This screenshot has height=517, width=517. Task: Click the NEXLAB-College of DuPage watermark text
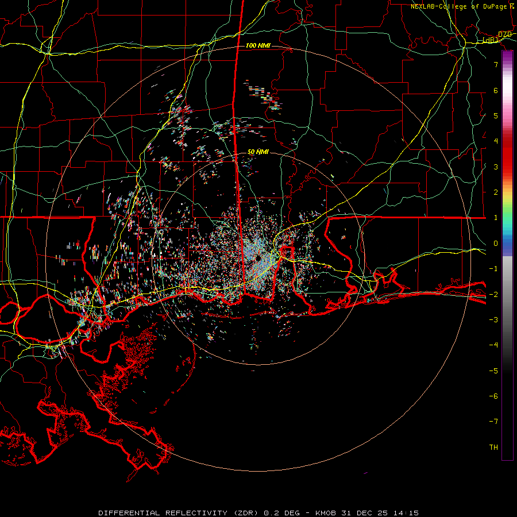pos(462,6)
